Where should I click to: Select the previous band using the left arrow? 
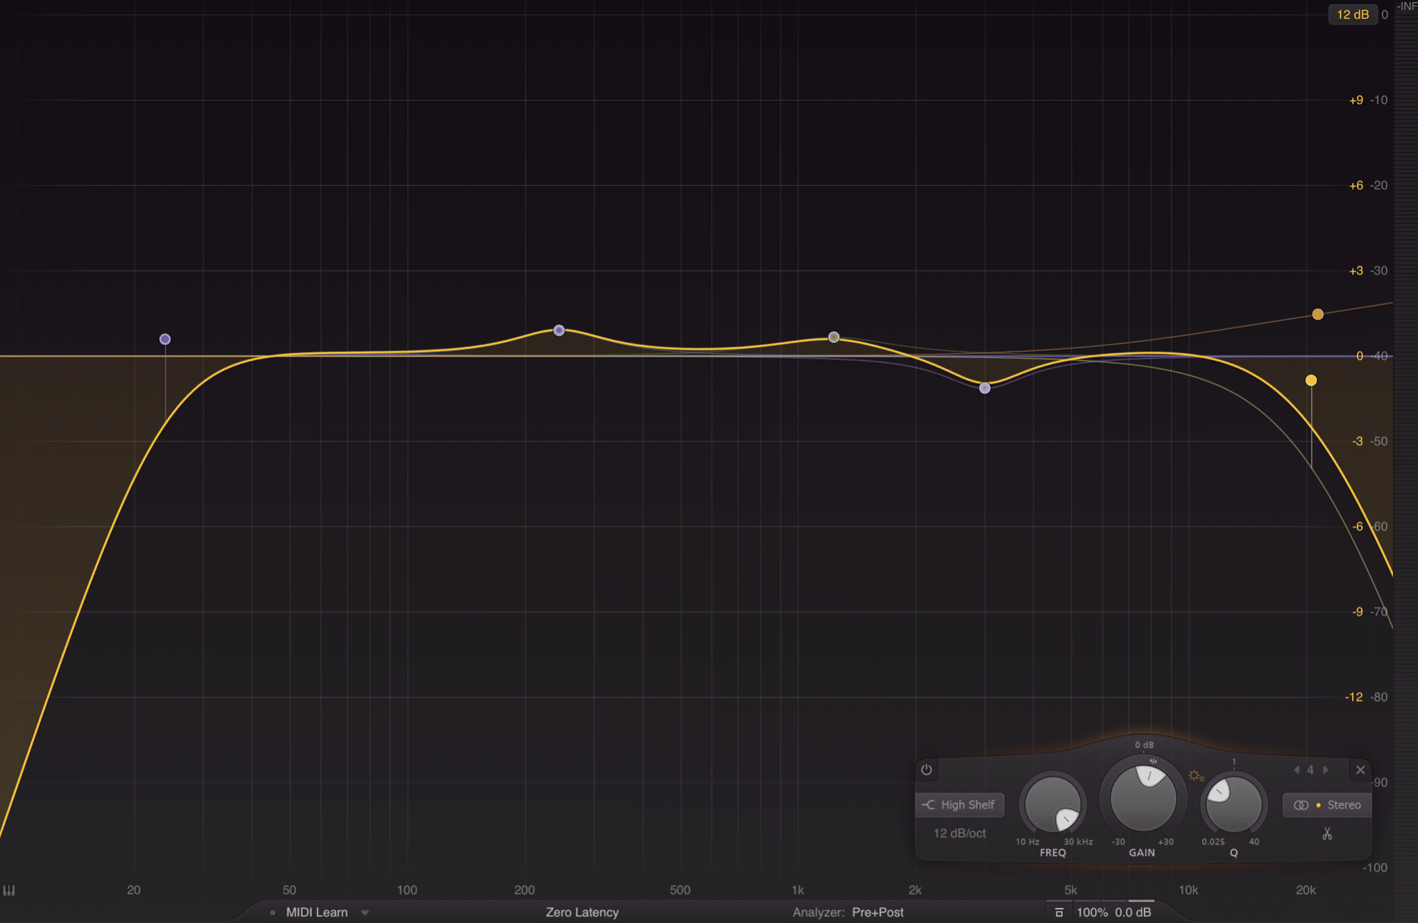1296,770
